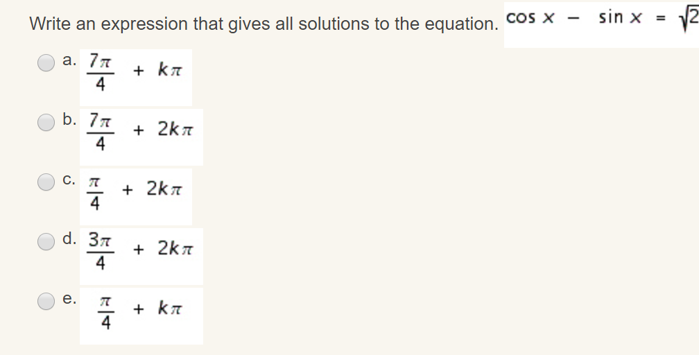
Task: Select radio button for option a
Action: point(46,63)
